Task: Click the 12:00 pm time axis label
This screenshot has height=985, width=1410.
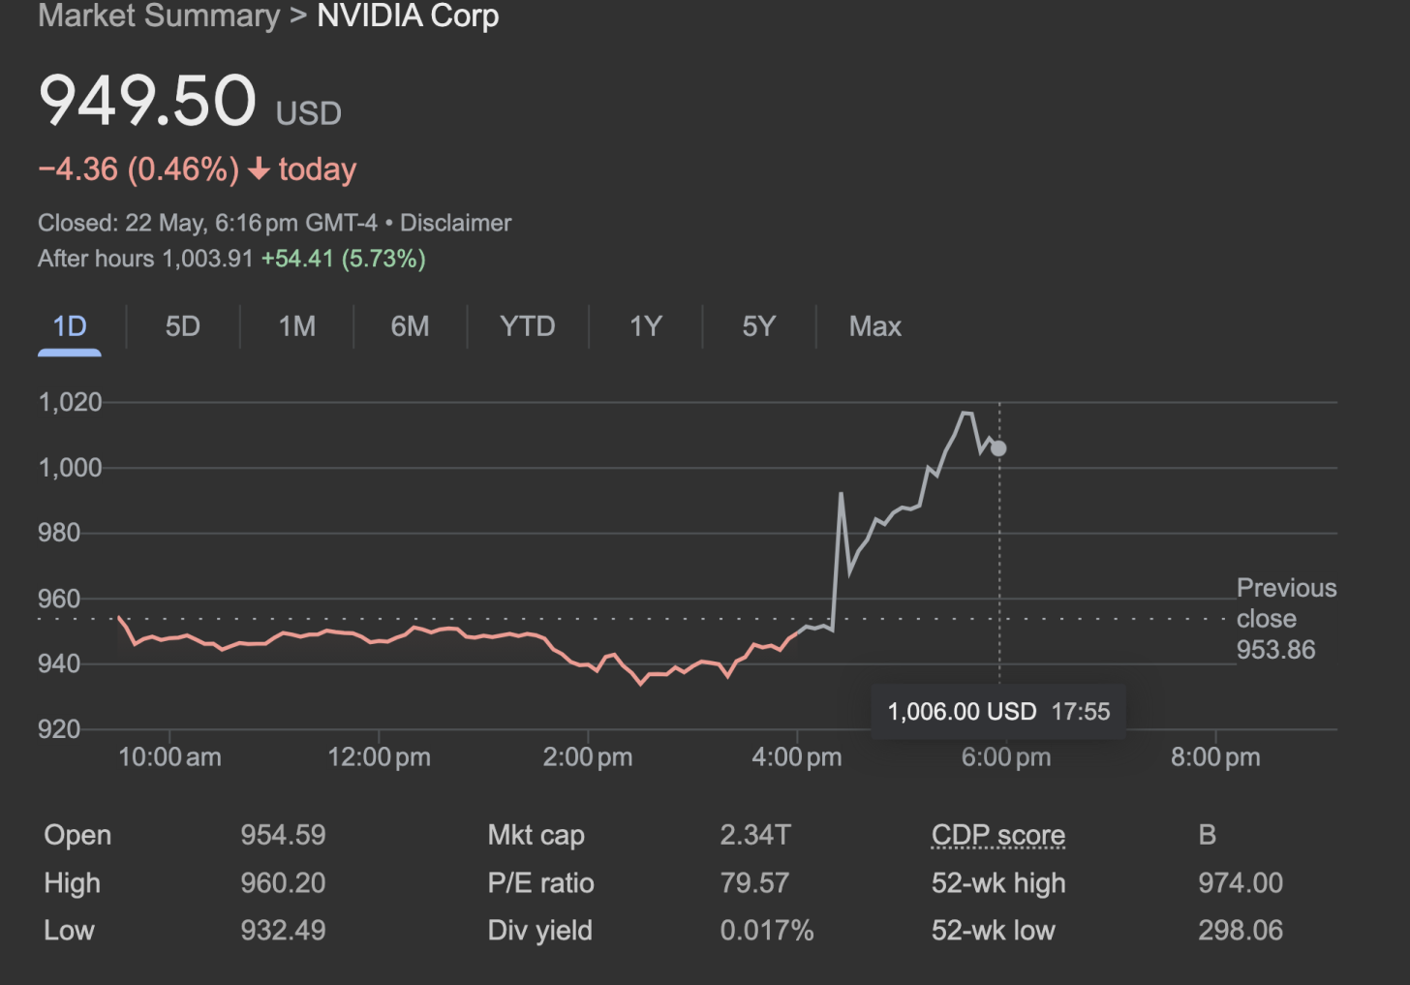Action: click(x=379, y=757)
